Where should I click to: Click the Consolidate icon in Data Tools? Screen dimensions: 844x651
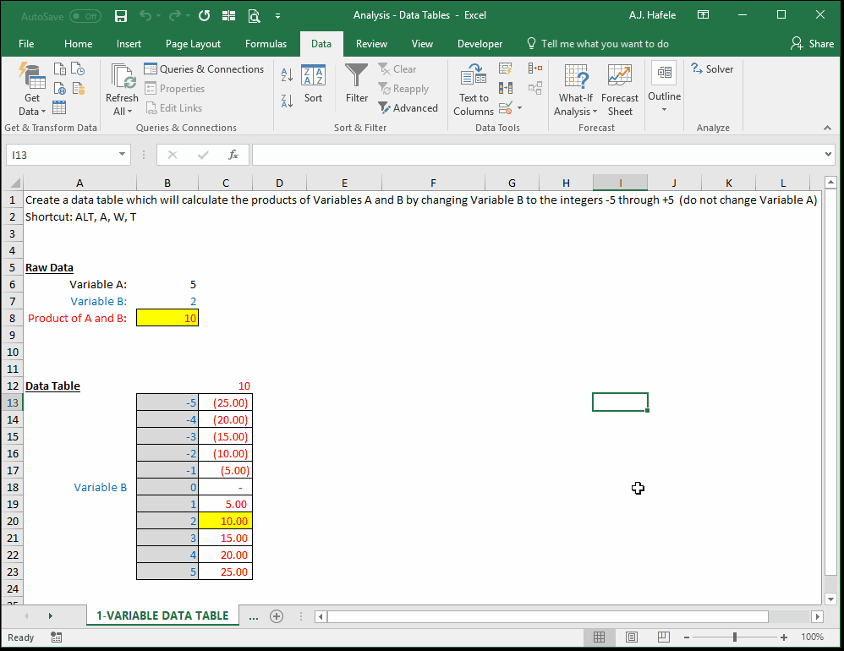535,68
